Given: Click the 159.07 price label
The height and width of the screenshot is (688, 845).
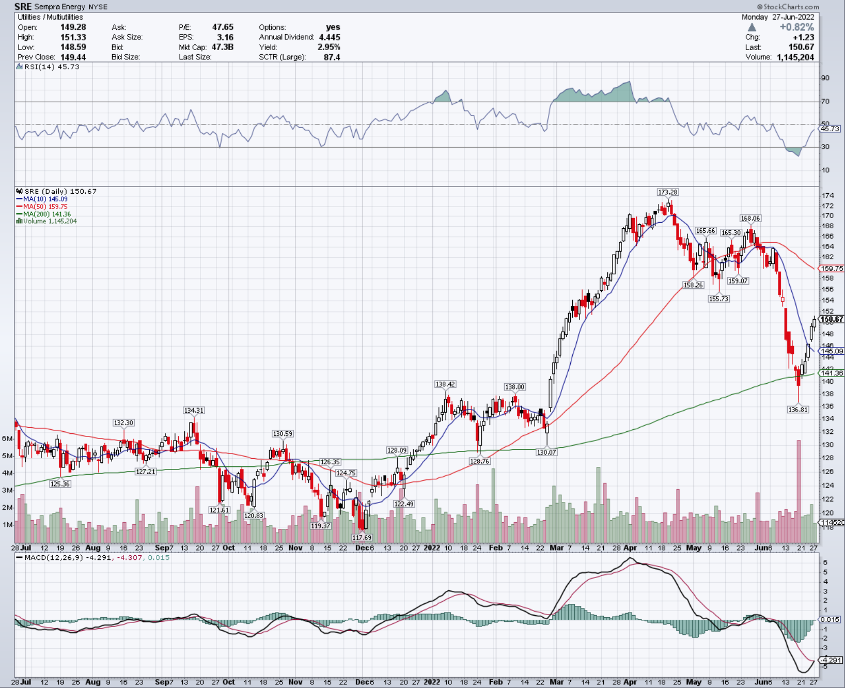Looking at the screenshot, I should (x=738, y=281).
